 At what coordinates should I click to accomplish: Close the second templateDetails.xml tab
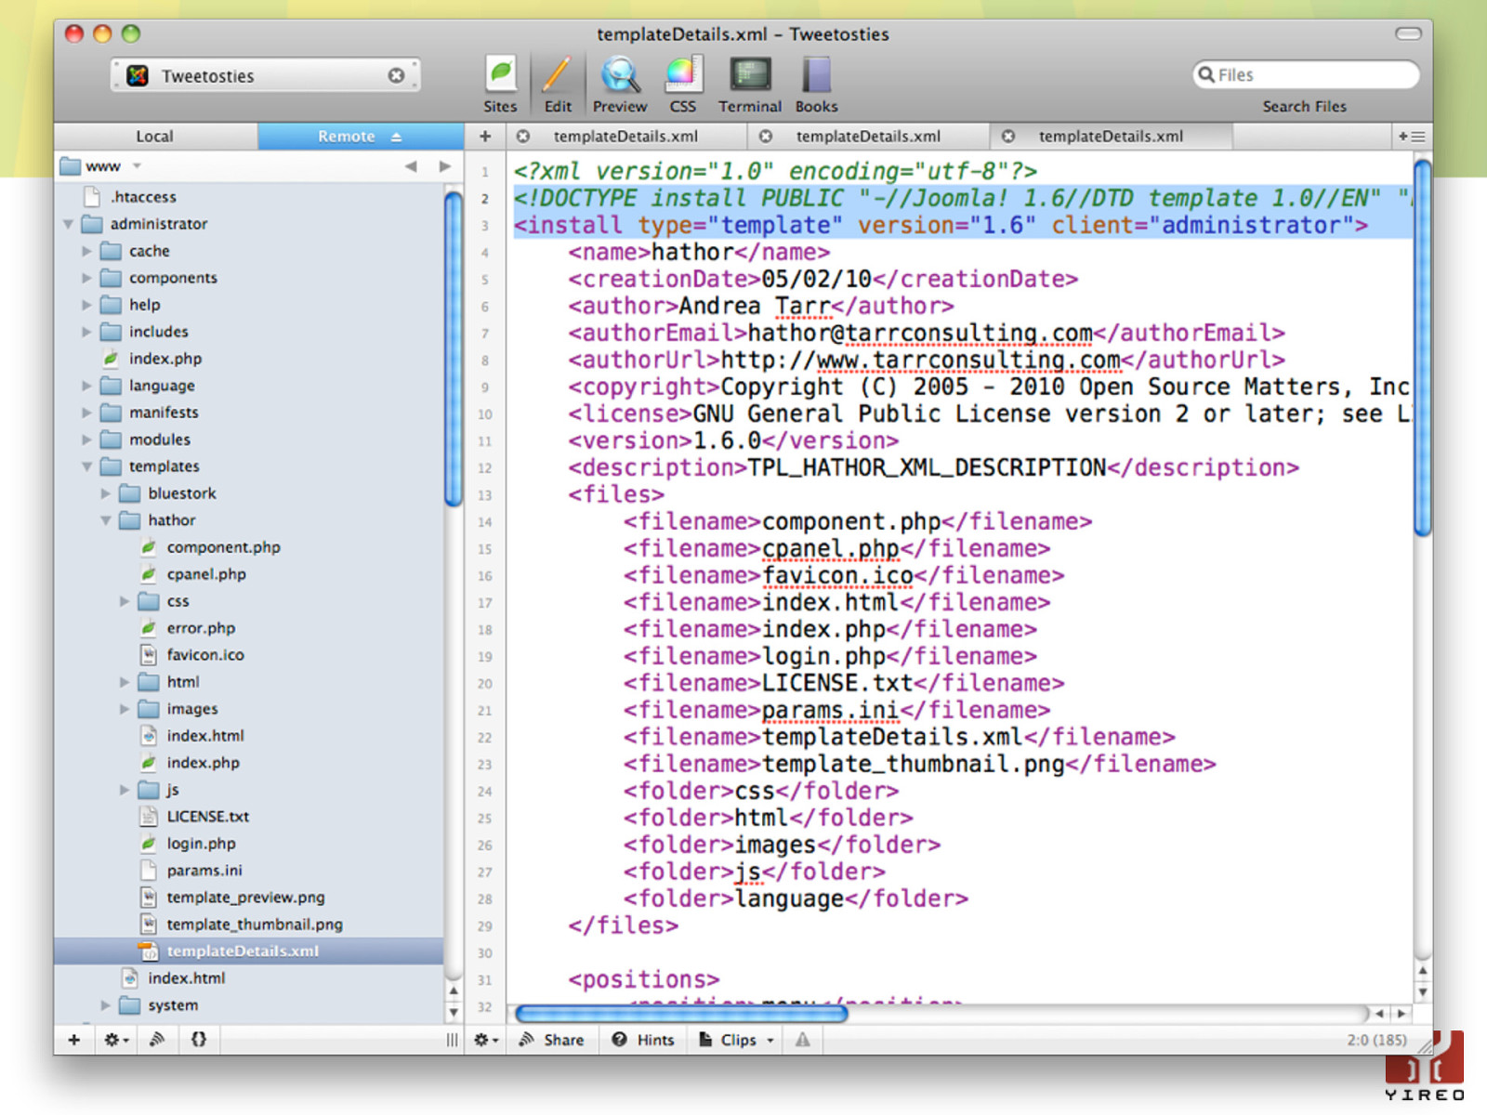pyautogui.click(x=766, y=137)
